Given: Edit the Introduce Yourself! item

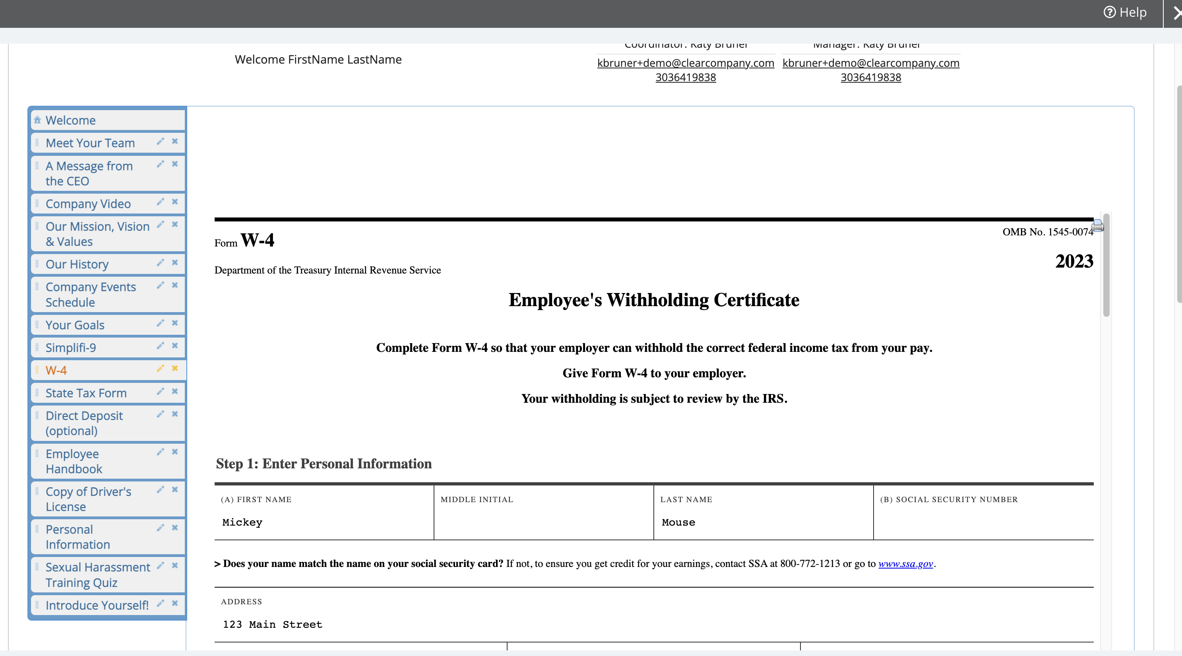Looking at the screenshot, I should point(160,604).
